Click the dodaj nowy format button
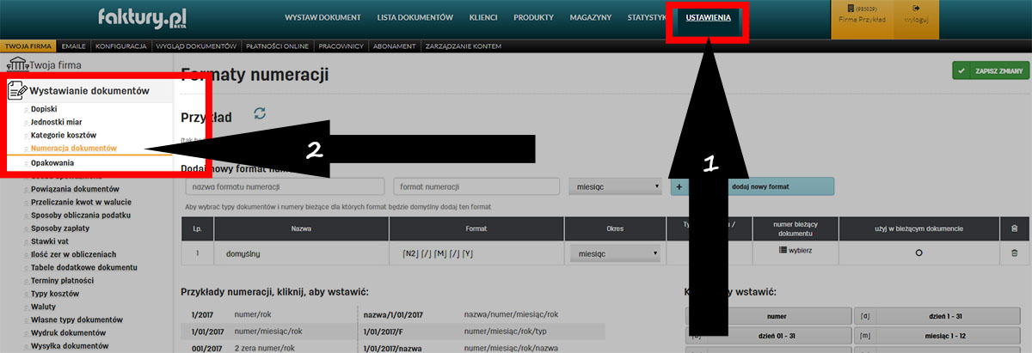This screenshot has height=353, width=1032. 752,186
